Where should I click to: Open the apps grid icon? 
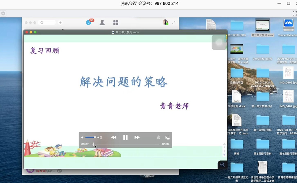point(116,23)
